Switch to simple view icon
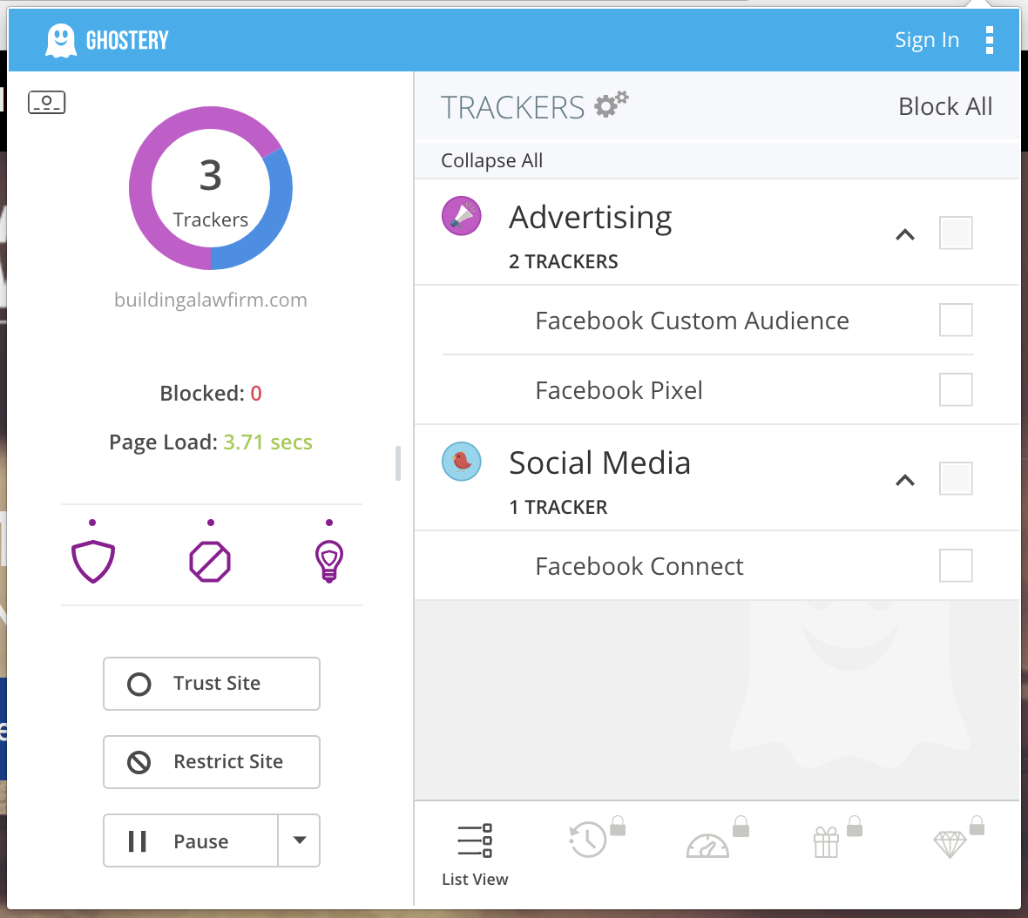The width and height of the screenshot is (1028, 918). pyautogui.click(x=46, y=102)
